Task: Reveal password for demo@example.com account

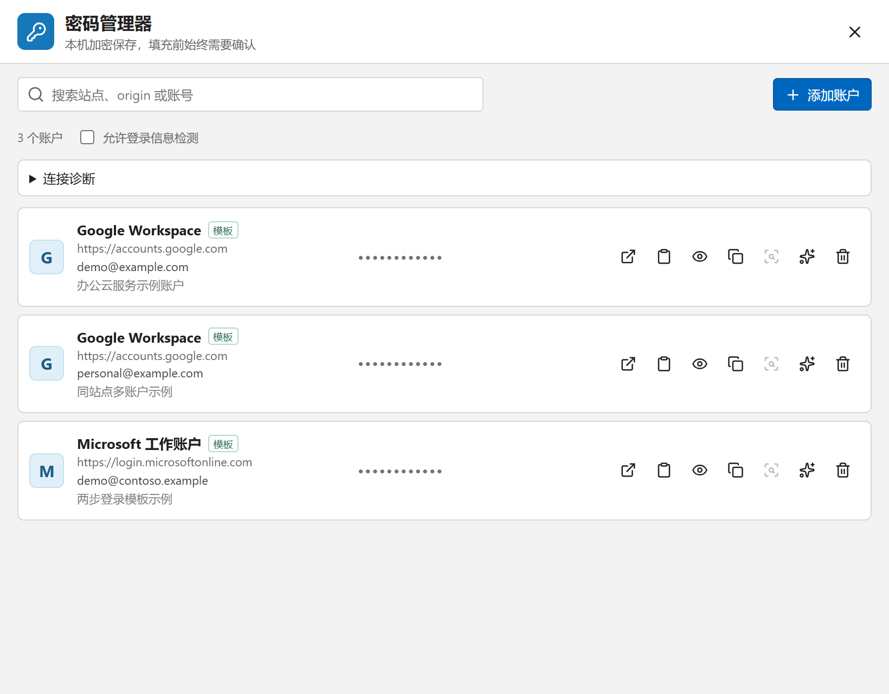Action: (700, 257)
